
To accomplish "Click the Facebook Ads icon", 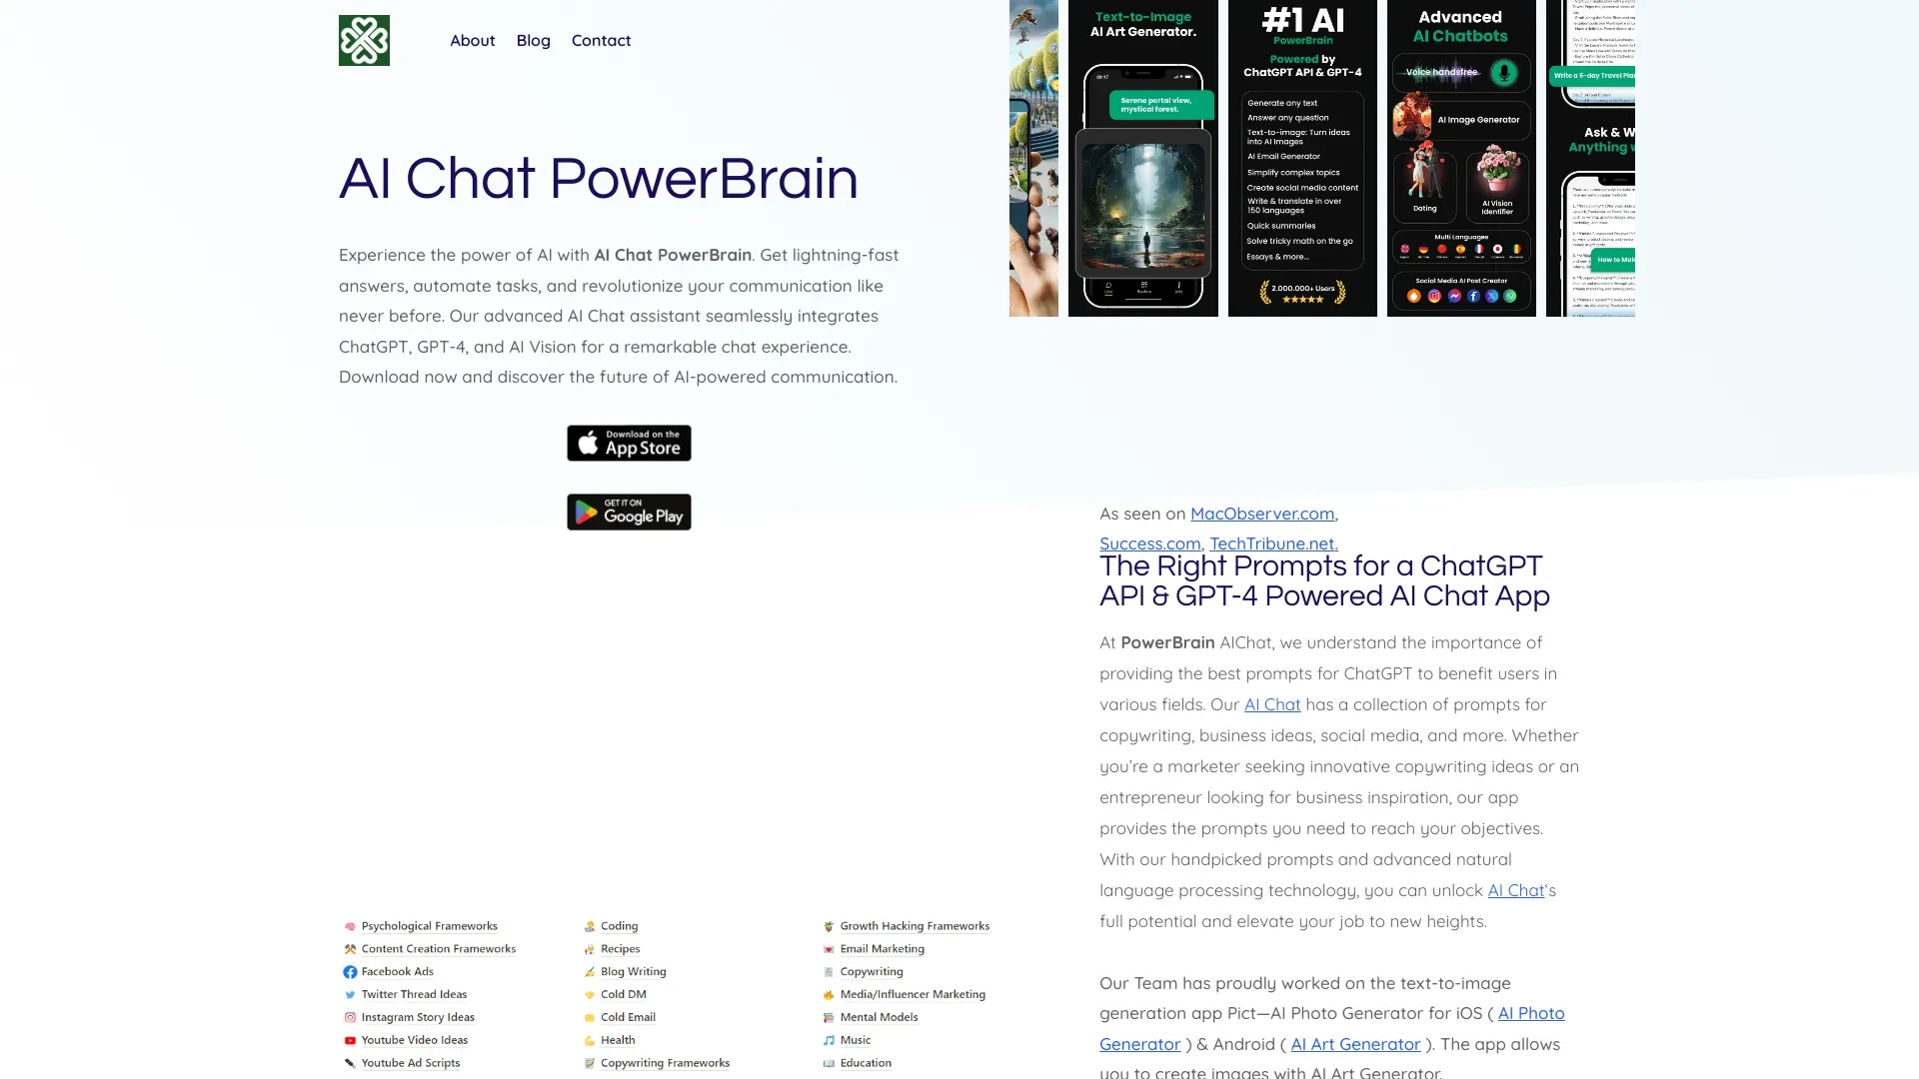I will tap(349, 971).
